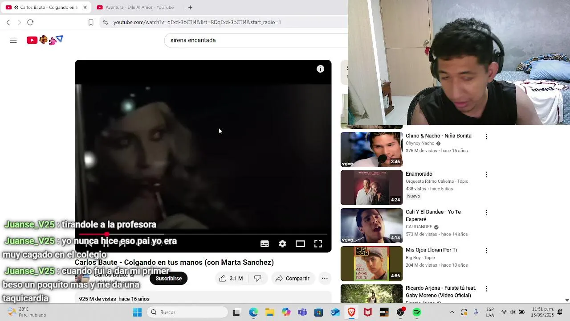The width and height of the screenshot is (570, 321).
Task: Click the video title Colgando en tus manos
Action: click(174, 263)
